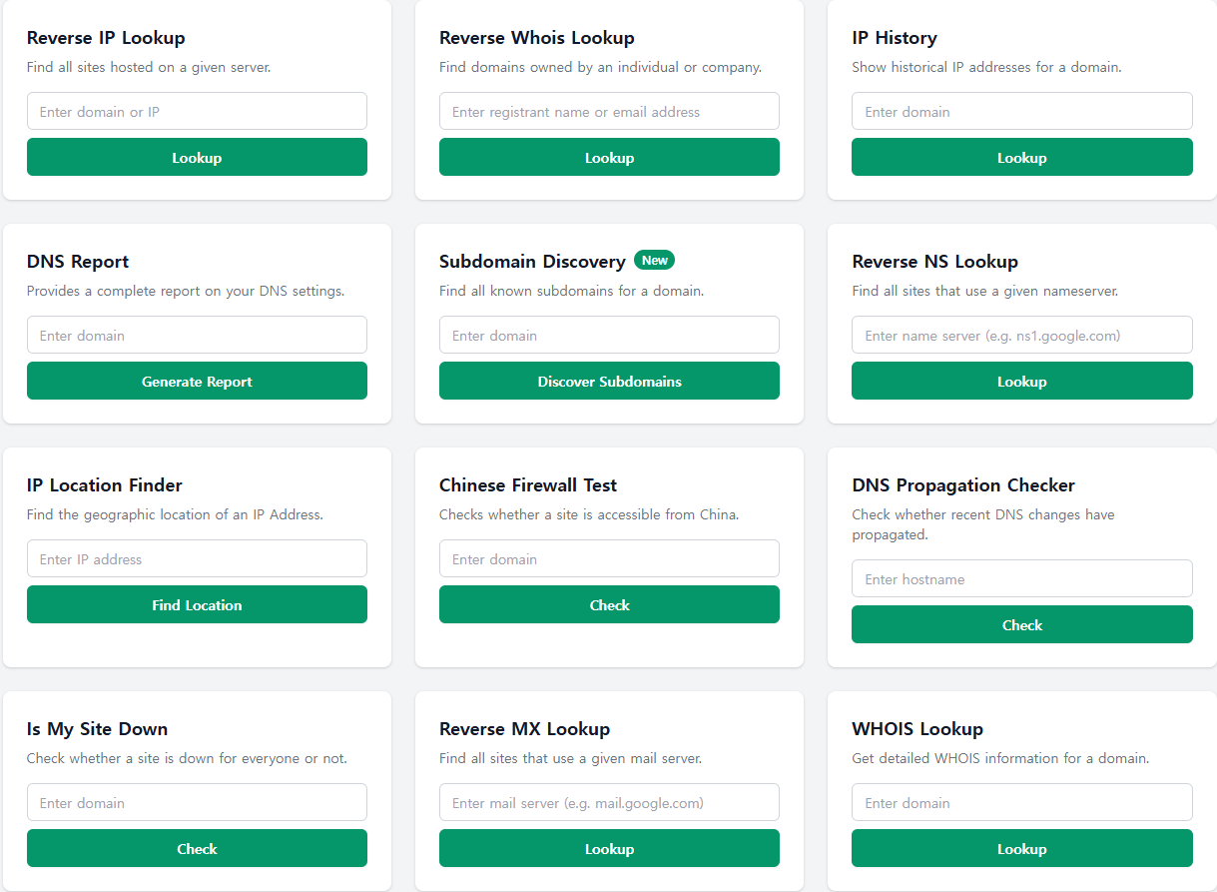1217x892 pixels.
Task: Focus the registrant name or email address field
Action: [x=609, y=111]
